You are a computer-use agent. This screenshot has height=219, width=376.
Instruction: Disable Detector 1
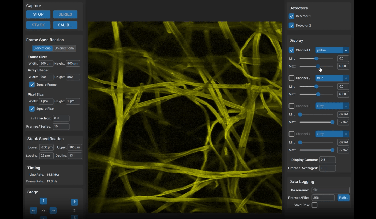click(x=291, y=16)
